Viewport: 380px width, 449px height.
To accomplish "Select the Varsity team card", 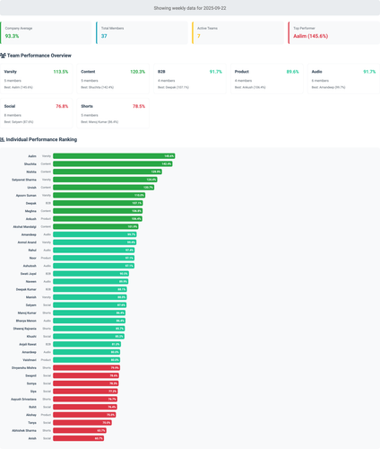I will (x=36, y=79).
